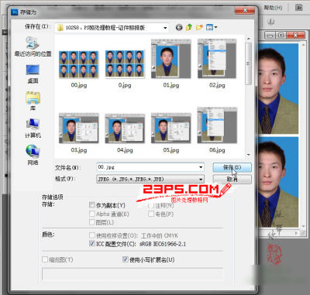Select the 00.jpg thumbnail

(x=79, y=64)
